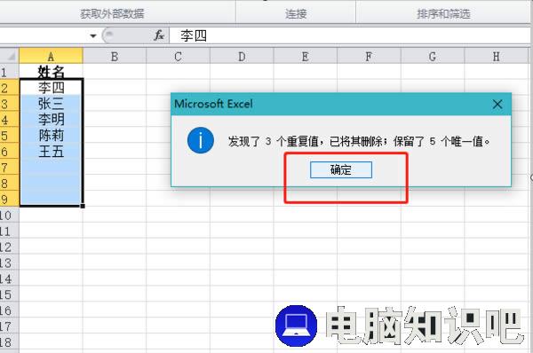Select row 14 header
533x353 pixels.
[10, 278]
